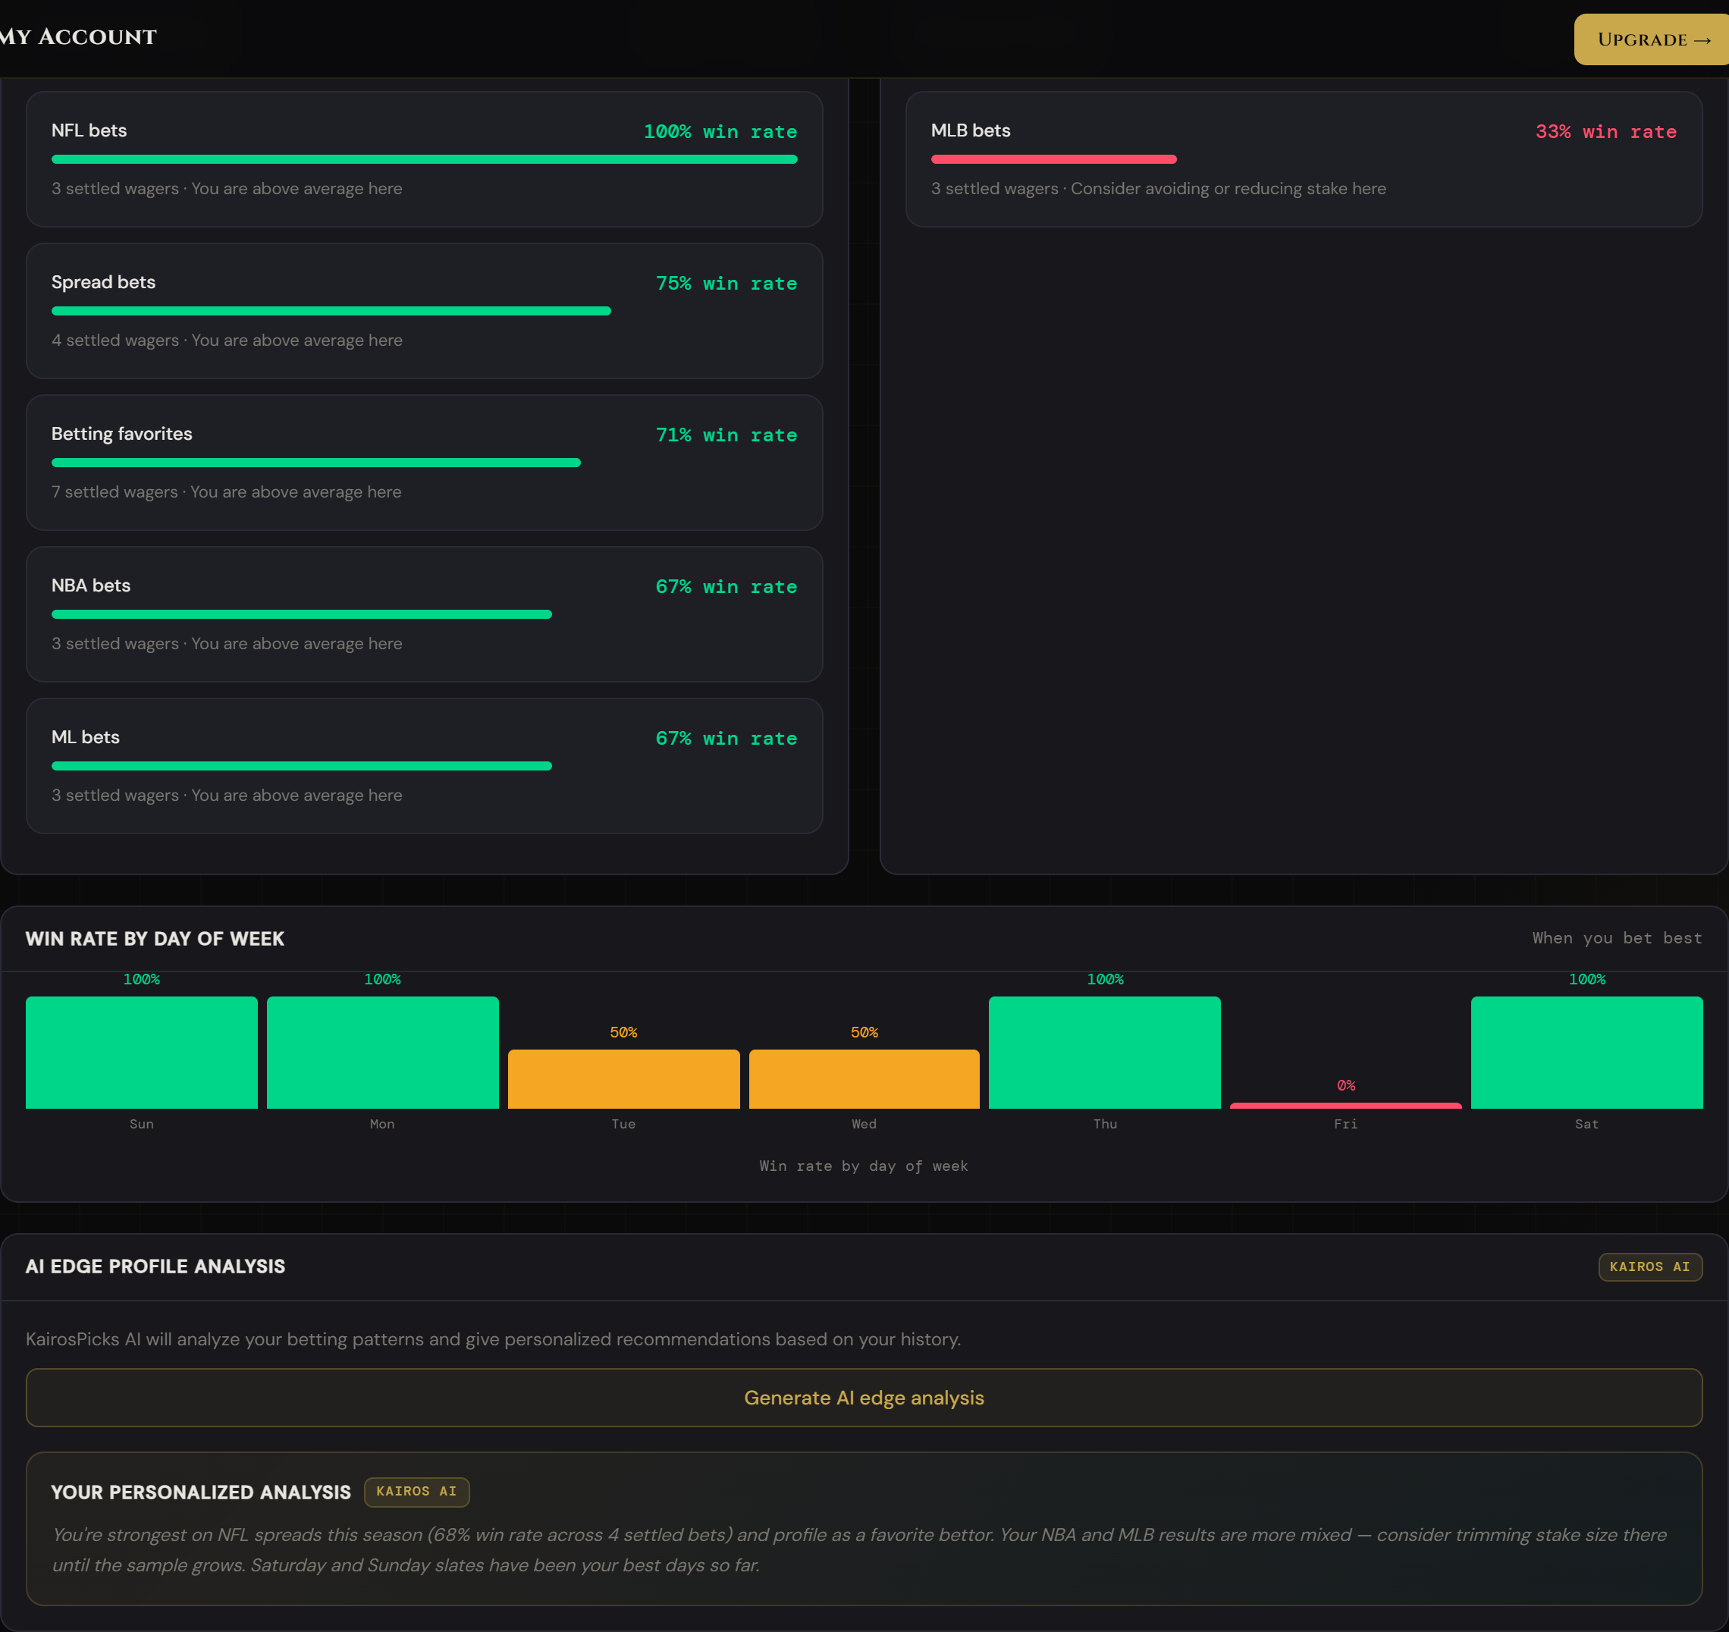Select the Tuesday orange bar
The width and height of the screenshot is (1729, 1632).
(623, 1078)
